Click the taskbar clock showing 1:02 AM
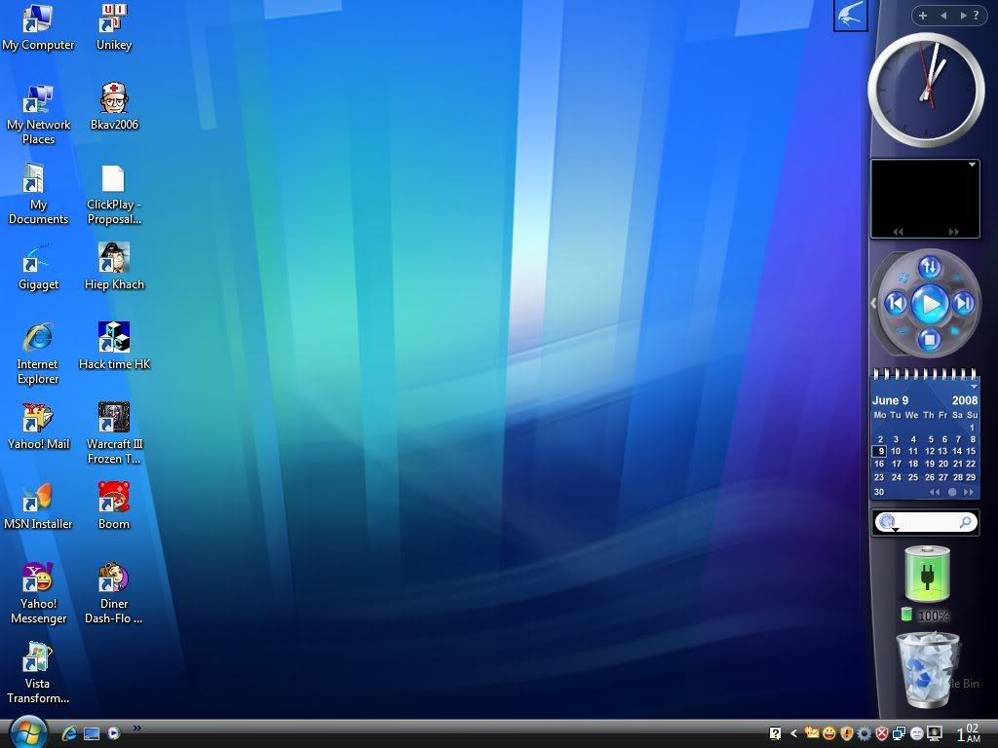This screenshot has height=748, width=998. pos(969,733)
